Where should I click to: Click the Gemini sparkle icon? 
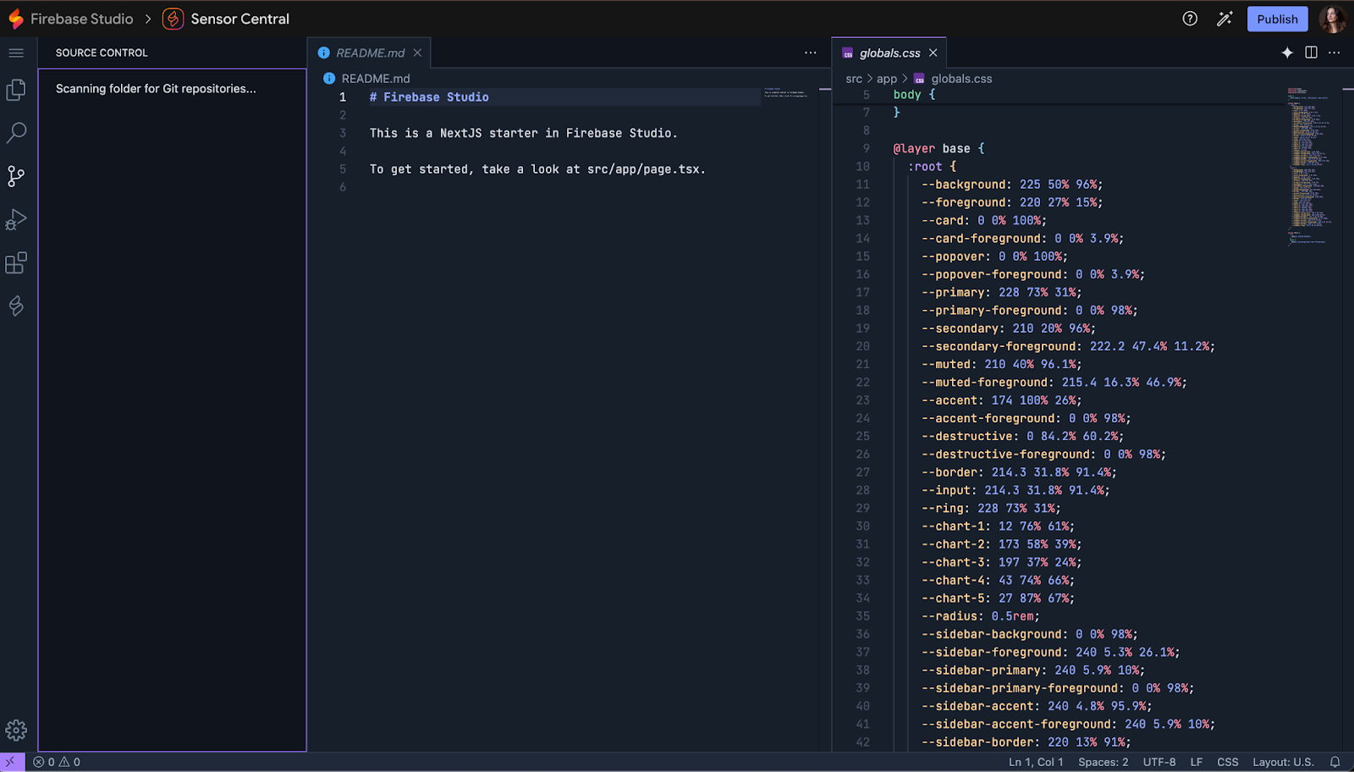click(1287, 52)
